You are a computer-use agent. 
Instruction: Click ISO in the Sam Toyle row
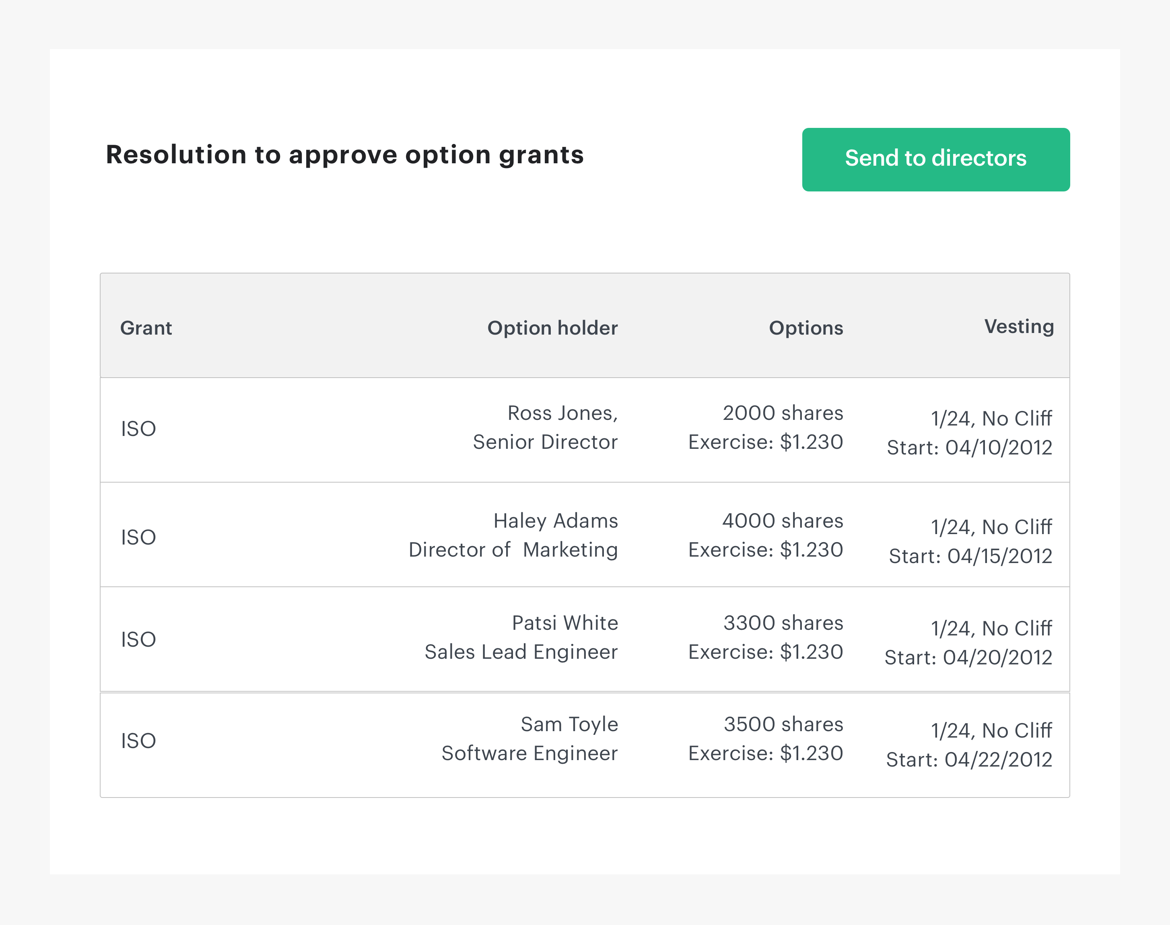pyautogui.click(x=138, y=741)
